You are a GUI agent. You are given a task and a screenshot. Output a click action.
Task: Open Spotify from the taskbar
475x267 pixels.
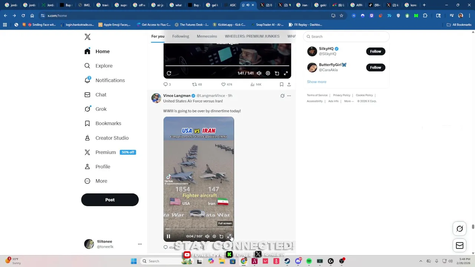(309, 261)
